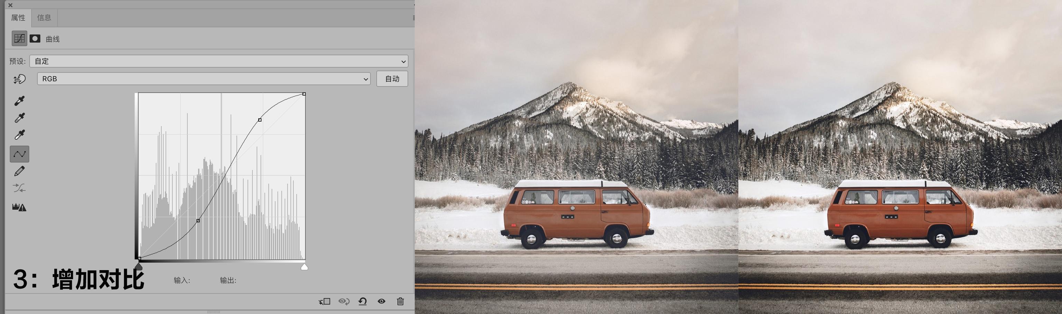
Task: Switch to the 属性 tab
Action: pyautogui.click(x=18, y=18)
